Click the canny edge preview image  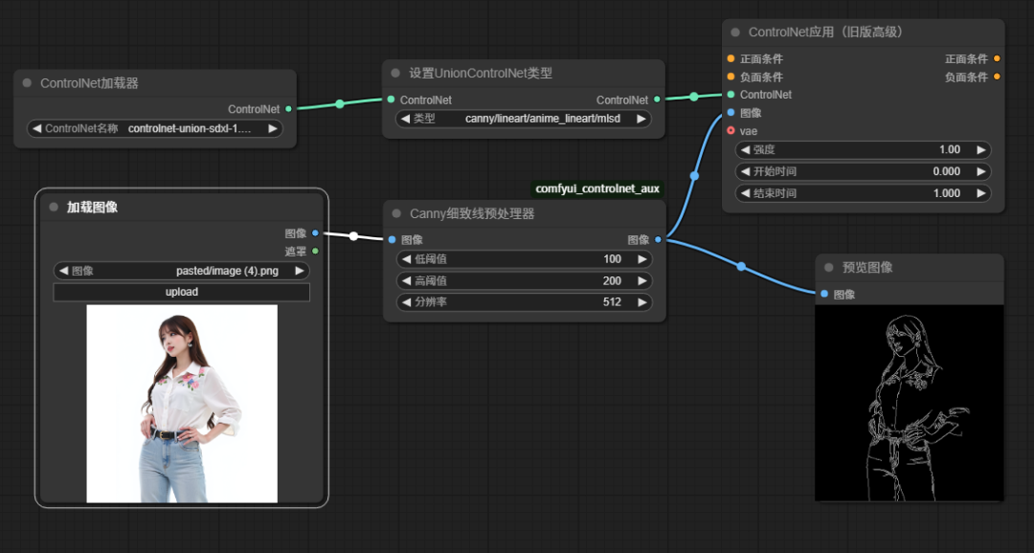coord(910,402)
